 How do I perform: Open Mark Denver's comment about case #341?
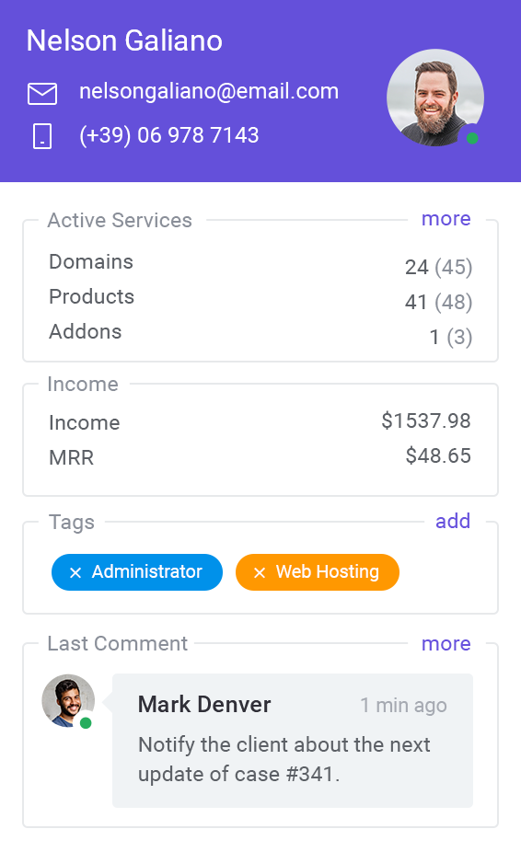pos(293,741)
